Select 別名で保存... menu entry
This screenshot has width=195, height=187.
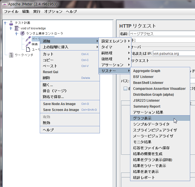(70, 97)
